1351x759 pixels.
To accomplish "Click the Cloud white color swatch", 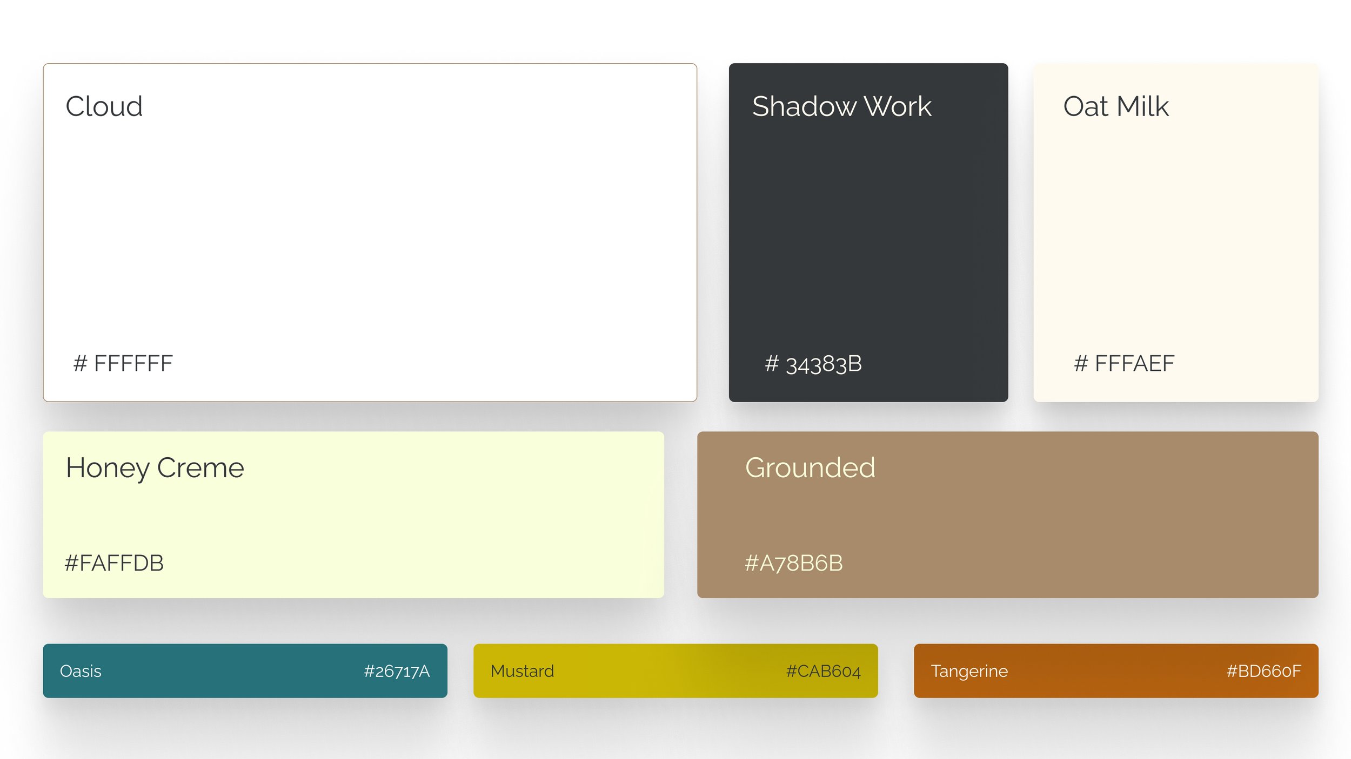I will click(370, 232).
